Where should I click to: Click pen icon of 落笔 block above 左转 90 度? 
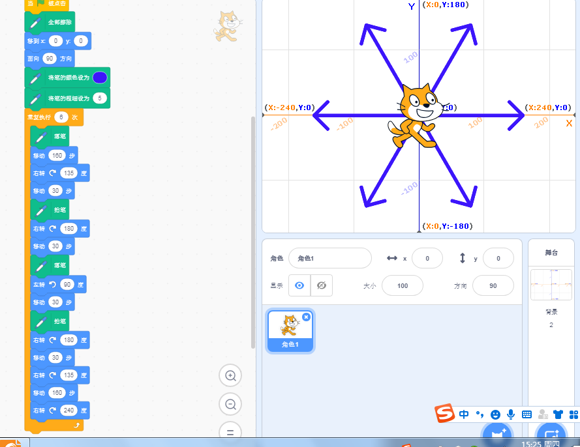pos(41,266)
